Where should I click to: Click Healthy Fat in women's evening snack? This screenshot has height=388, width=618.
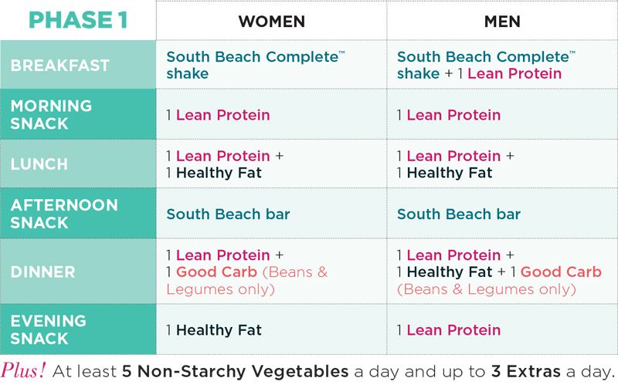(x=219, y=330)
